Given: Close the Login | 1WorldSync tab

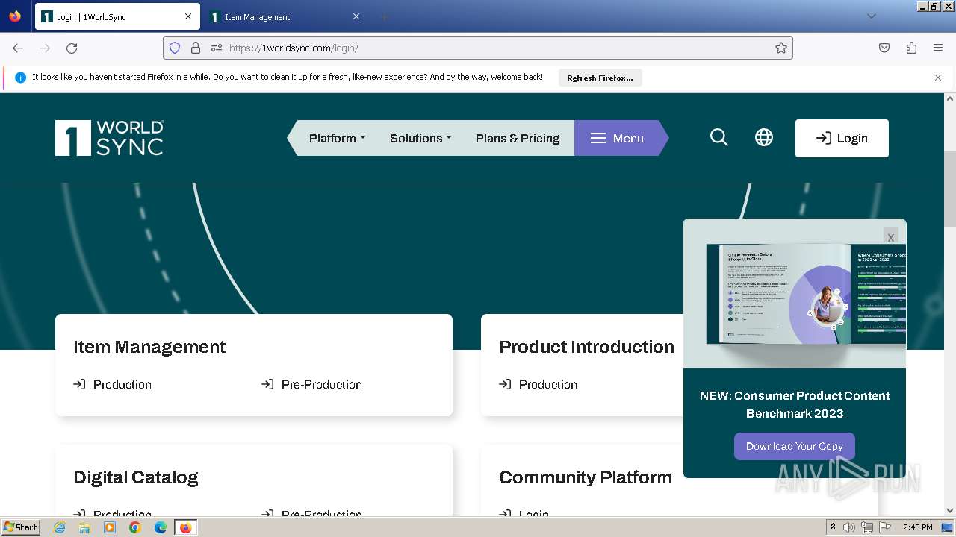Looking at the screenshot, I should pos(188,16).
